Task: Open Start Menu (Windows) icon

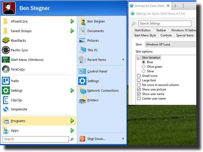Action: pyautogui.click(x=6, y=59)
